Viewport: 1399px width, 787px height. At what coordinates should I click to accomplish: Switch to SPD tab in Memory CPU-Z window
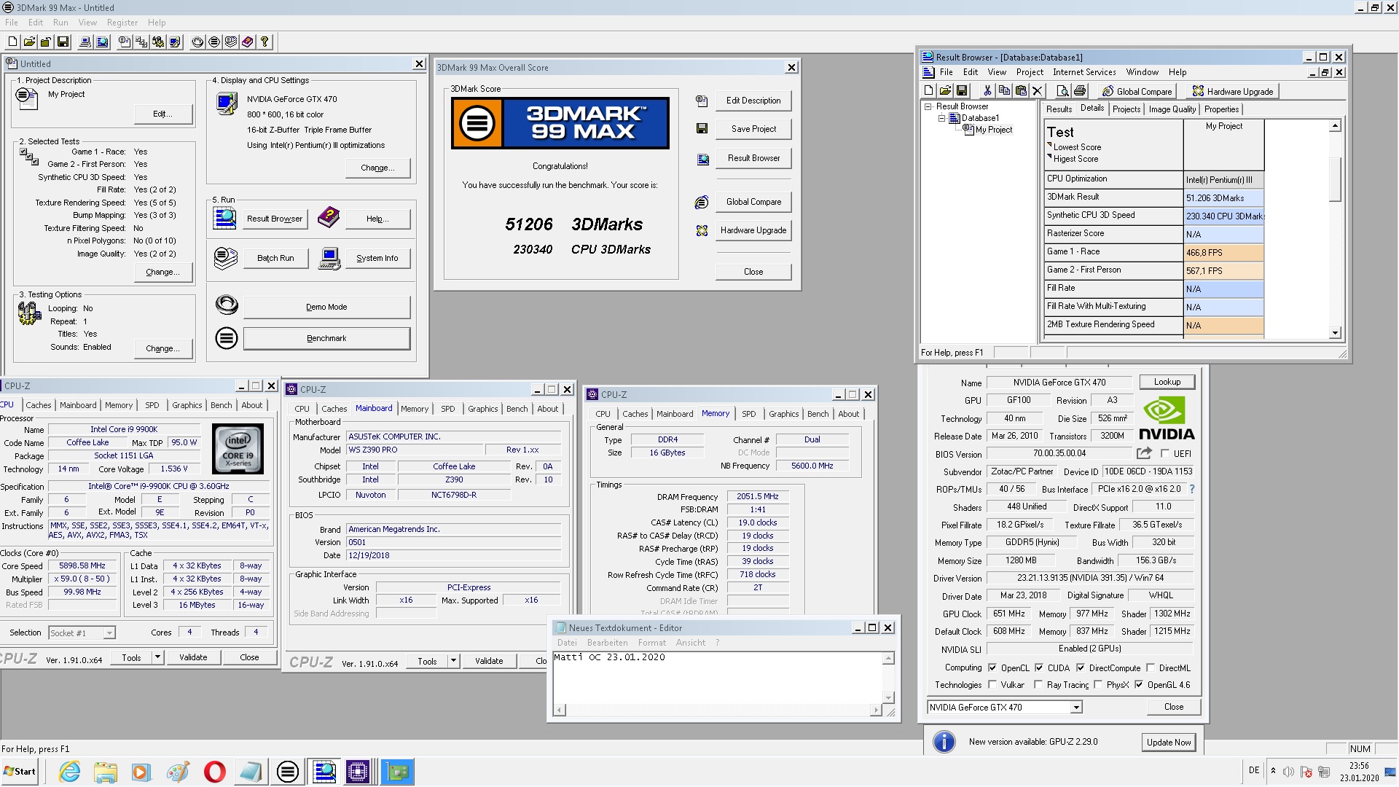coord(748,414)
